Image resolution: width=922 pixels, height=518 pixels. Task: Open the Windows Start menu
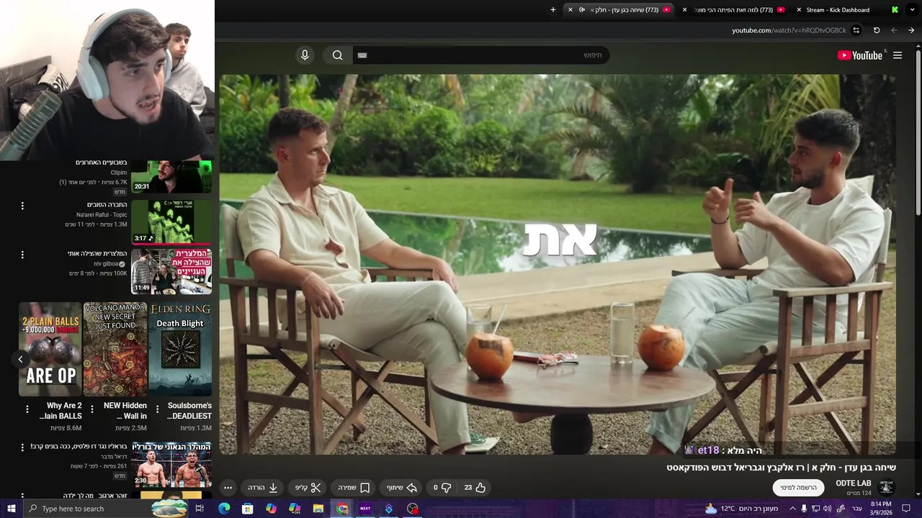[11, 509]
